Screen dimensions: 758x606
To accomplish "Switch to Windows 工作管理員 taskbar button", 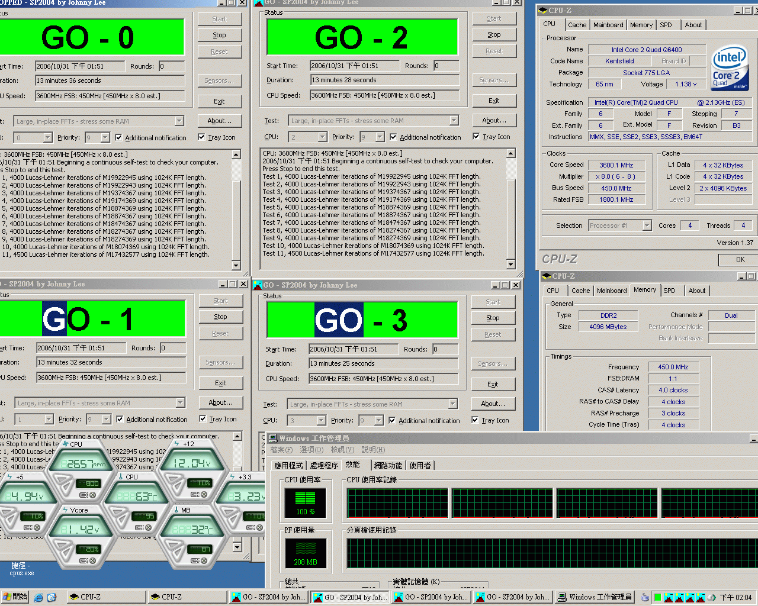I will [x=595, y=597].
